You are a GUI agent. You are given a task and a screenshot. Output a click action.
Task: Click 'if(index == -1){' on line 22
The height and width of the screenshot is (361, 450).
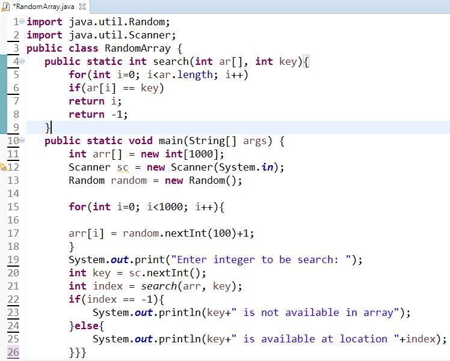tap(116, 299)
